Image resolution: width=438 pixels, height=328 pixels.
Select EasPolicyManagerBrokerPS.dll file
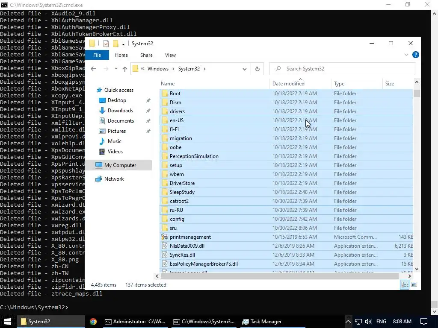click(x=286, y=264)
